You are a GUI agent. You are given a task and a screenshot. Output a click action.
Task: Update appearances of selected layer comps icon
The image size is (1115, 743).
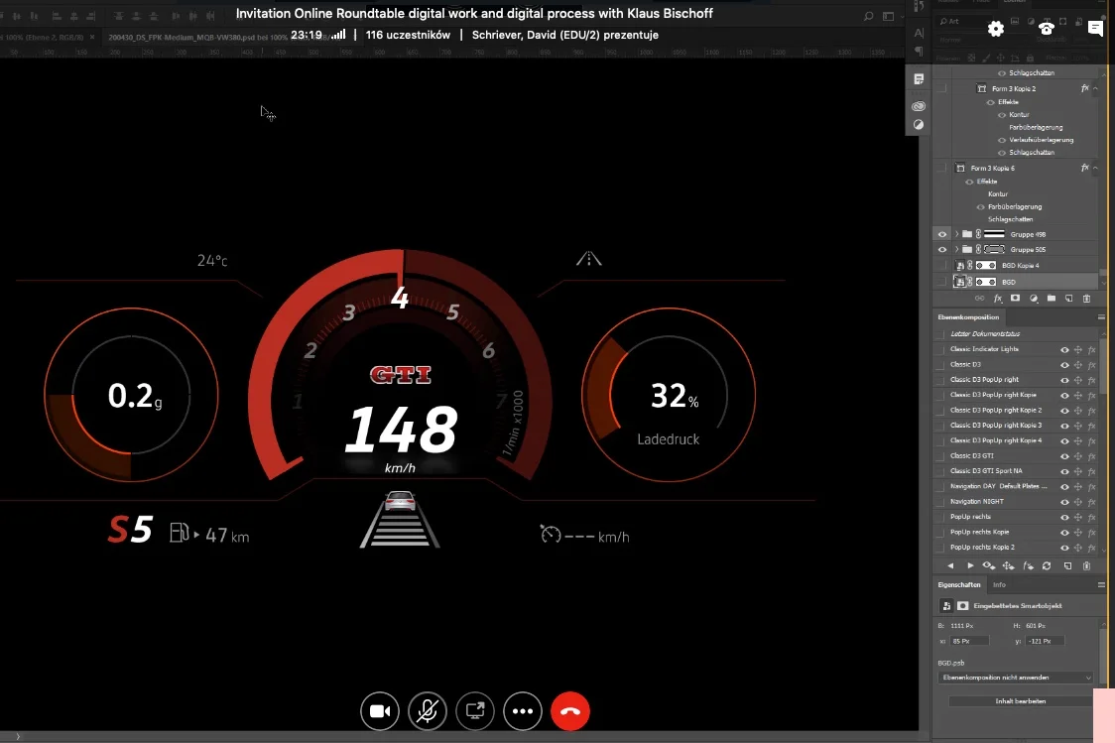coord(1028,566)
